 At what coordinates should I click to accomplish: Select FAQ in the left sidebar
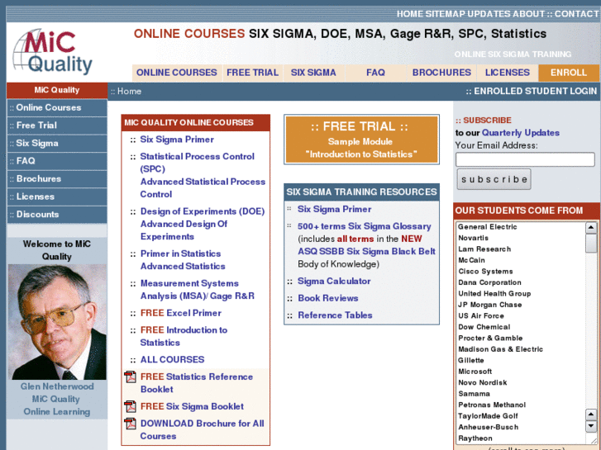click(57, 161)
